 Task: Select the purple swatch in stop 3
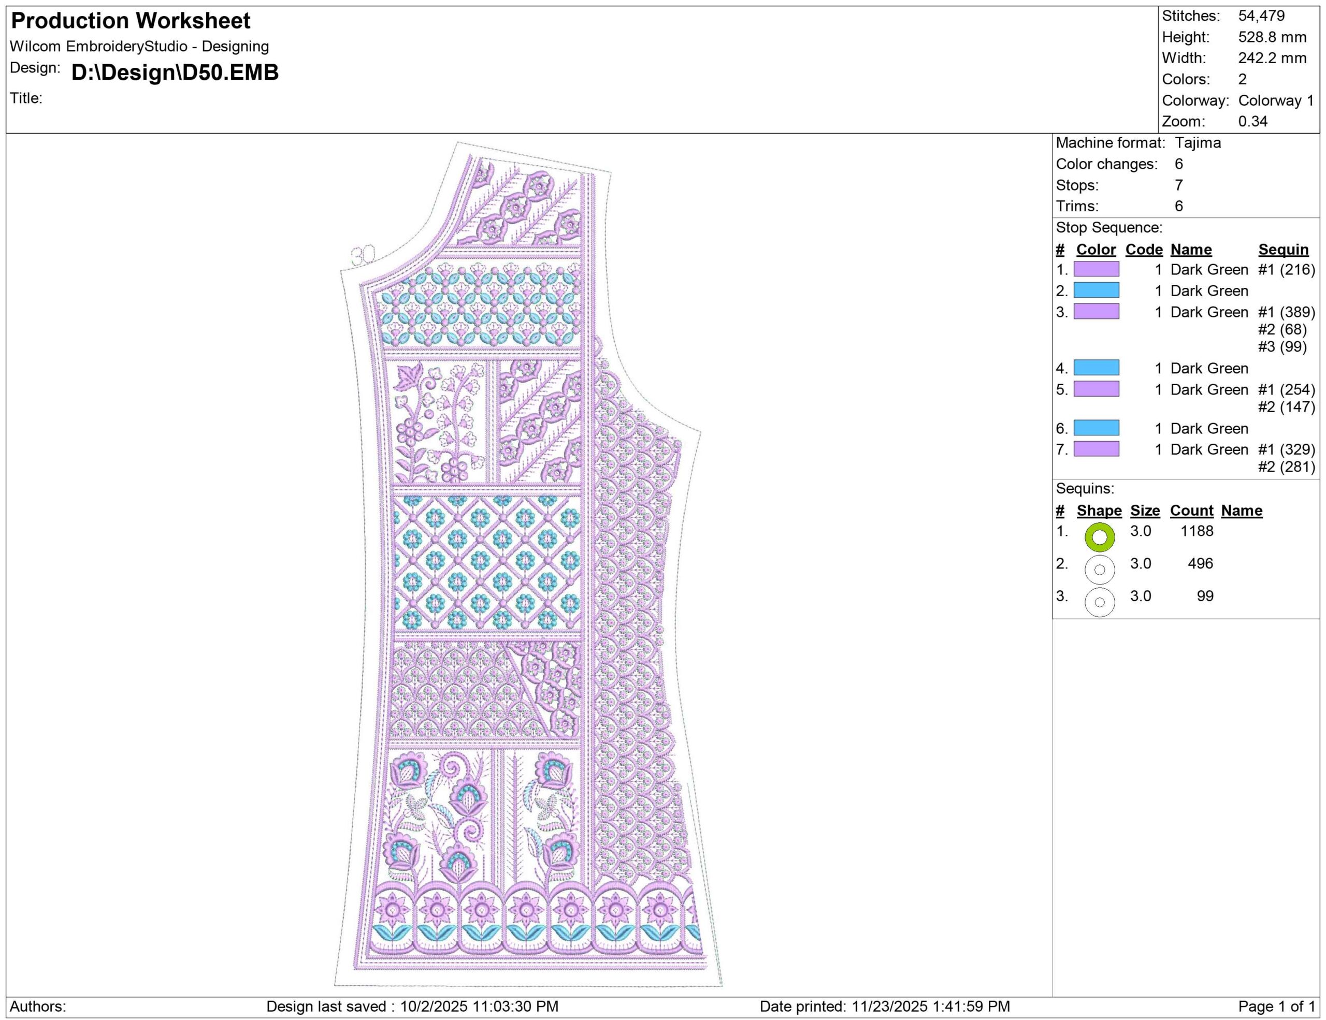click(1096, 311)
